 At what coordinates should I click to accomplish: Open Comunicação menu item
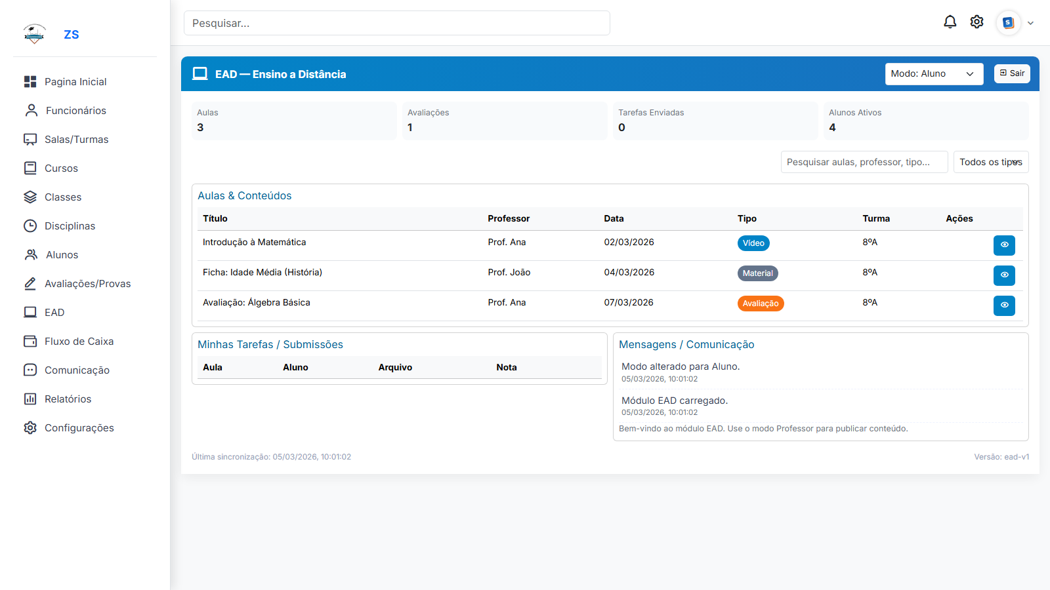77,370
